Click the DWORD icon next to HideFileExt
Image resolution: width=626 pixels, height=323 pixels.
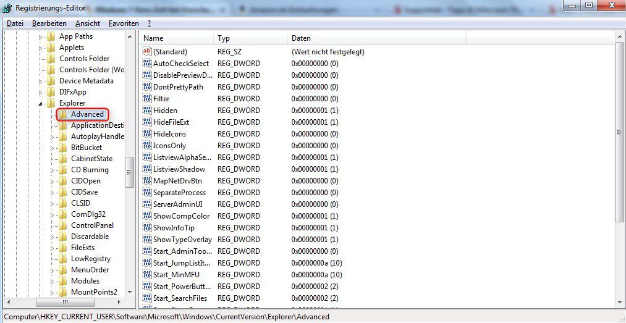click(147, 122)
